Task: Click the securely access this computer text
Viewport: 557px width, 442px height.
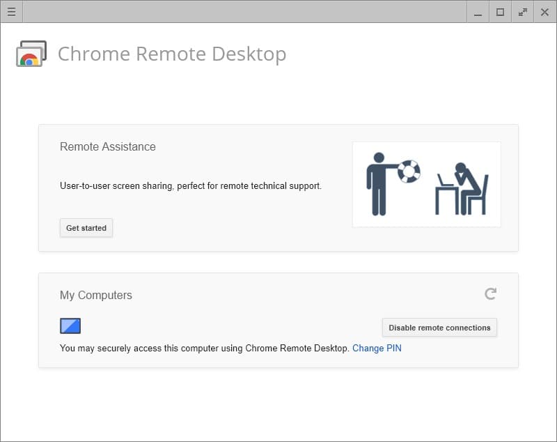Action: pyautogui.click(x=204, y=348)
